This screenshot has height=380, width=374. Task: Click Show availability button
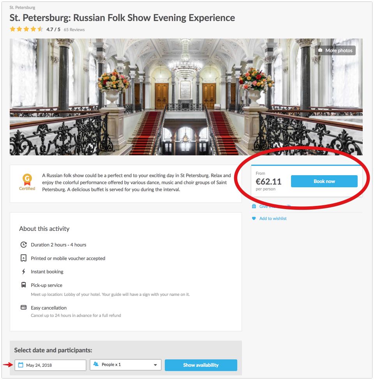(201, 365)
